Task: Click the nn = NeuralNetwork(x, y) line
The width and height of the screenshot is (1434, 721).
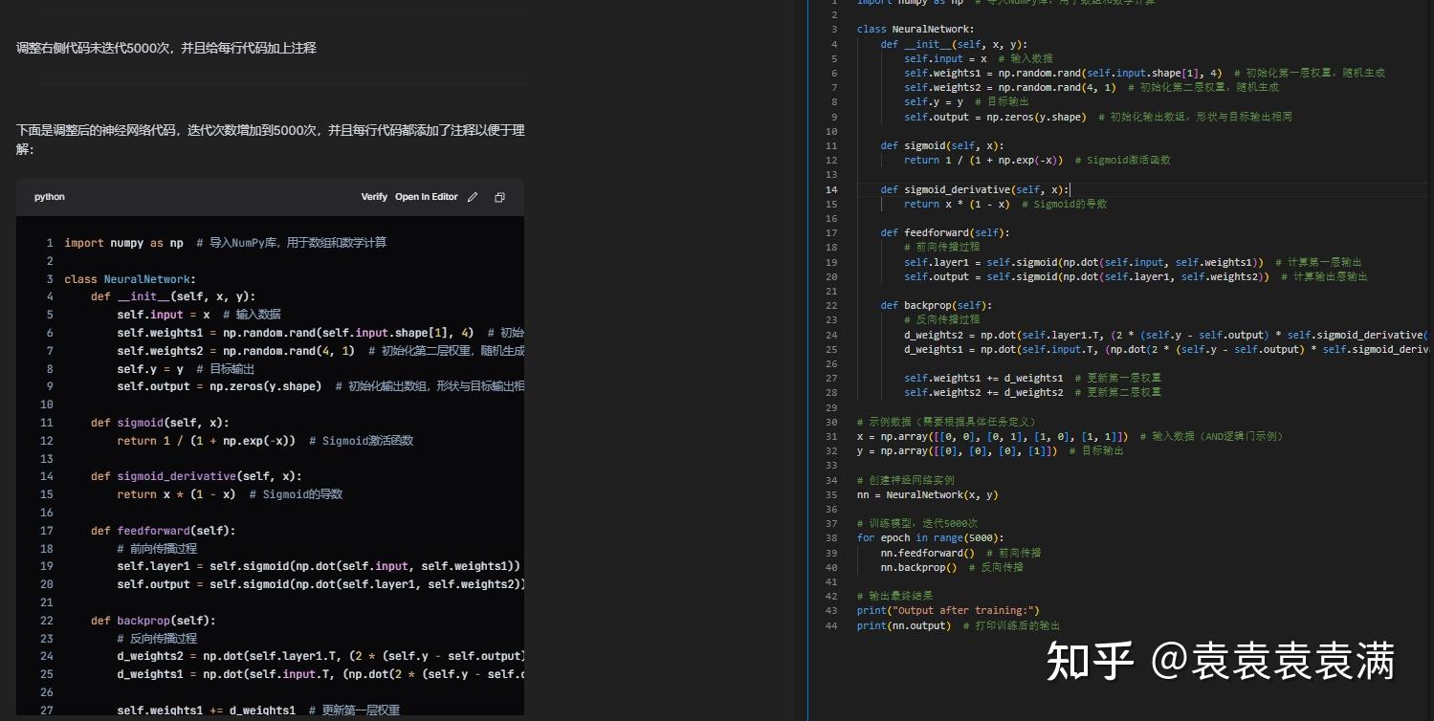Action: tap(924, 494)
